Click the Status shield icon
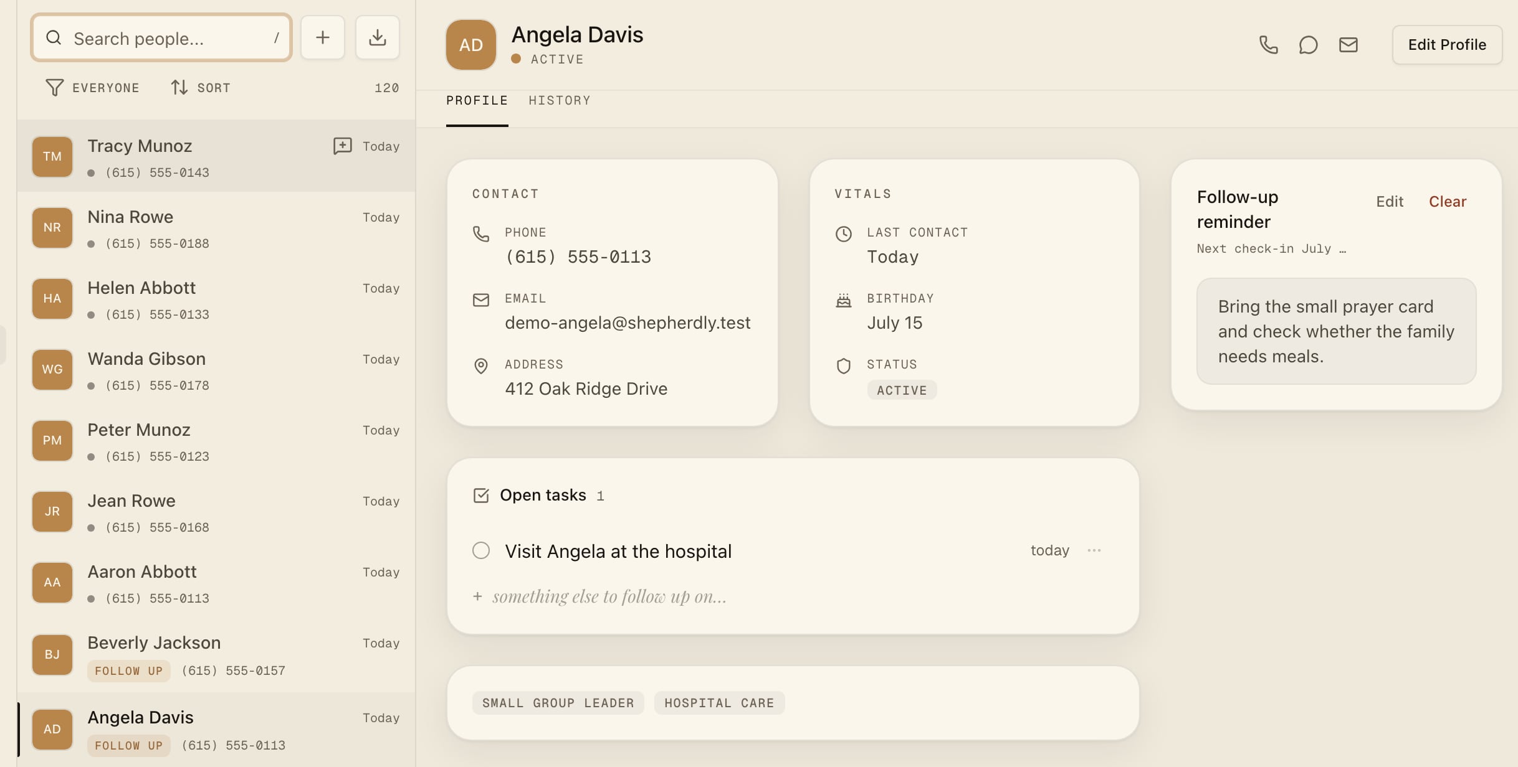This screenshot has height=767, width=1518. [844, 366]
